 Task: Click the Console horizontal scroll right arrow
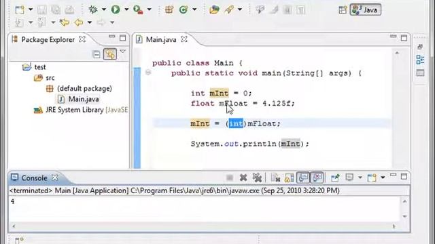[394, 226]
